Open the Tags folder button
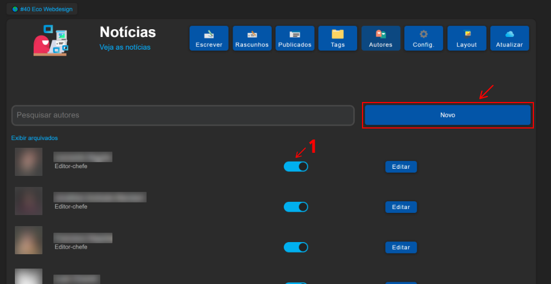This screenshot has width=551, height=284. click(x=338, y=38)
